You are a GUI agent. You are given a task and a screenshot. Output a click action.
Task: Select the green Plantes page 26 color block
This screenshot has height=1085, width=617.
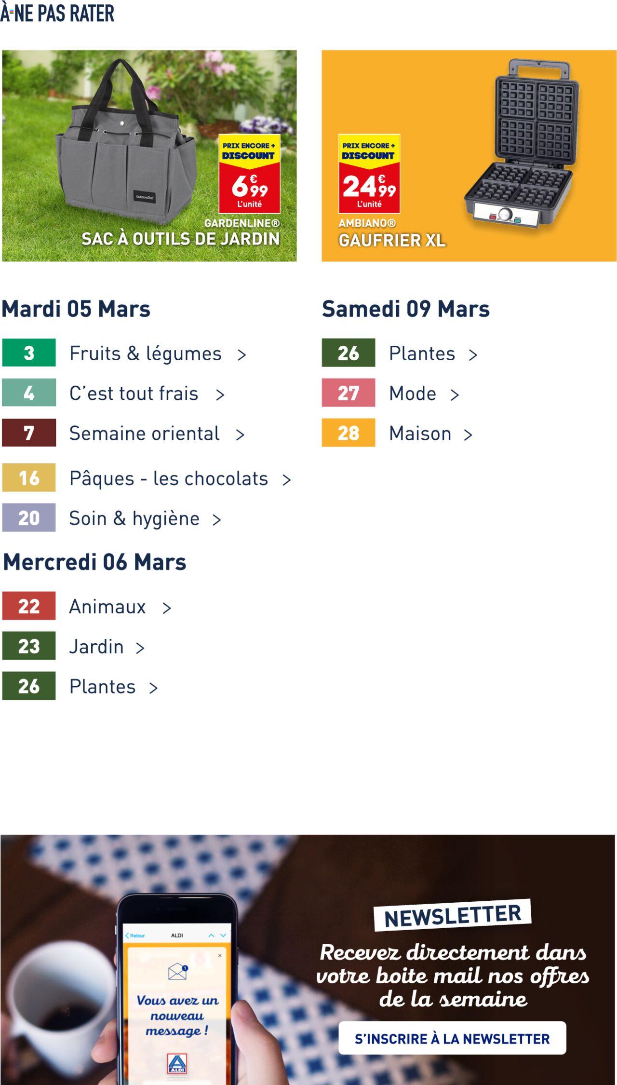tap(29, 687)
